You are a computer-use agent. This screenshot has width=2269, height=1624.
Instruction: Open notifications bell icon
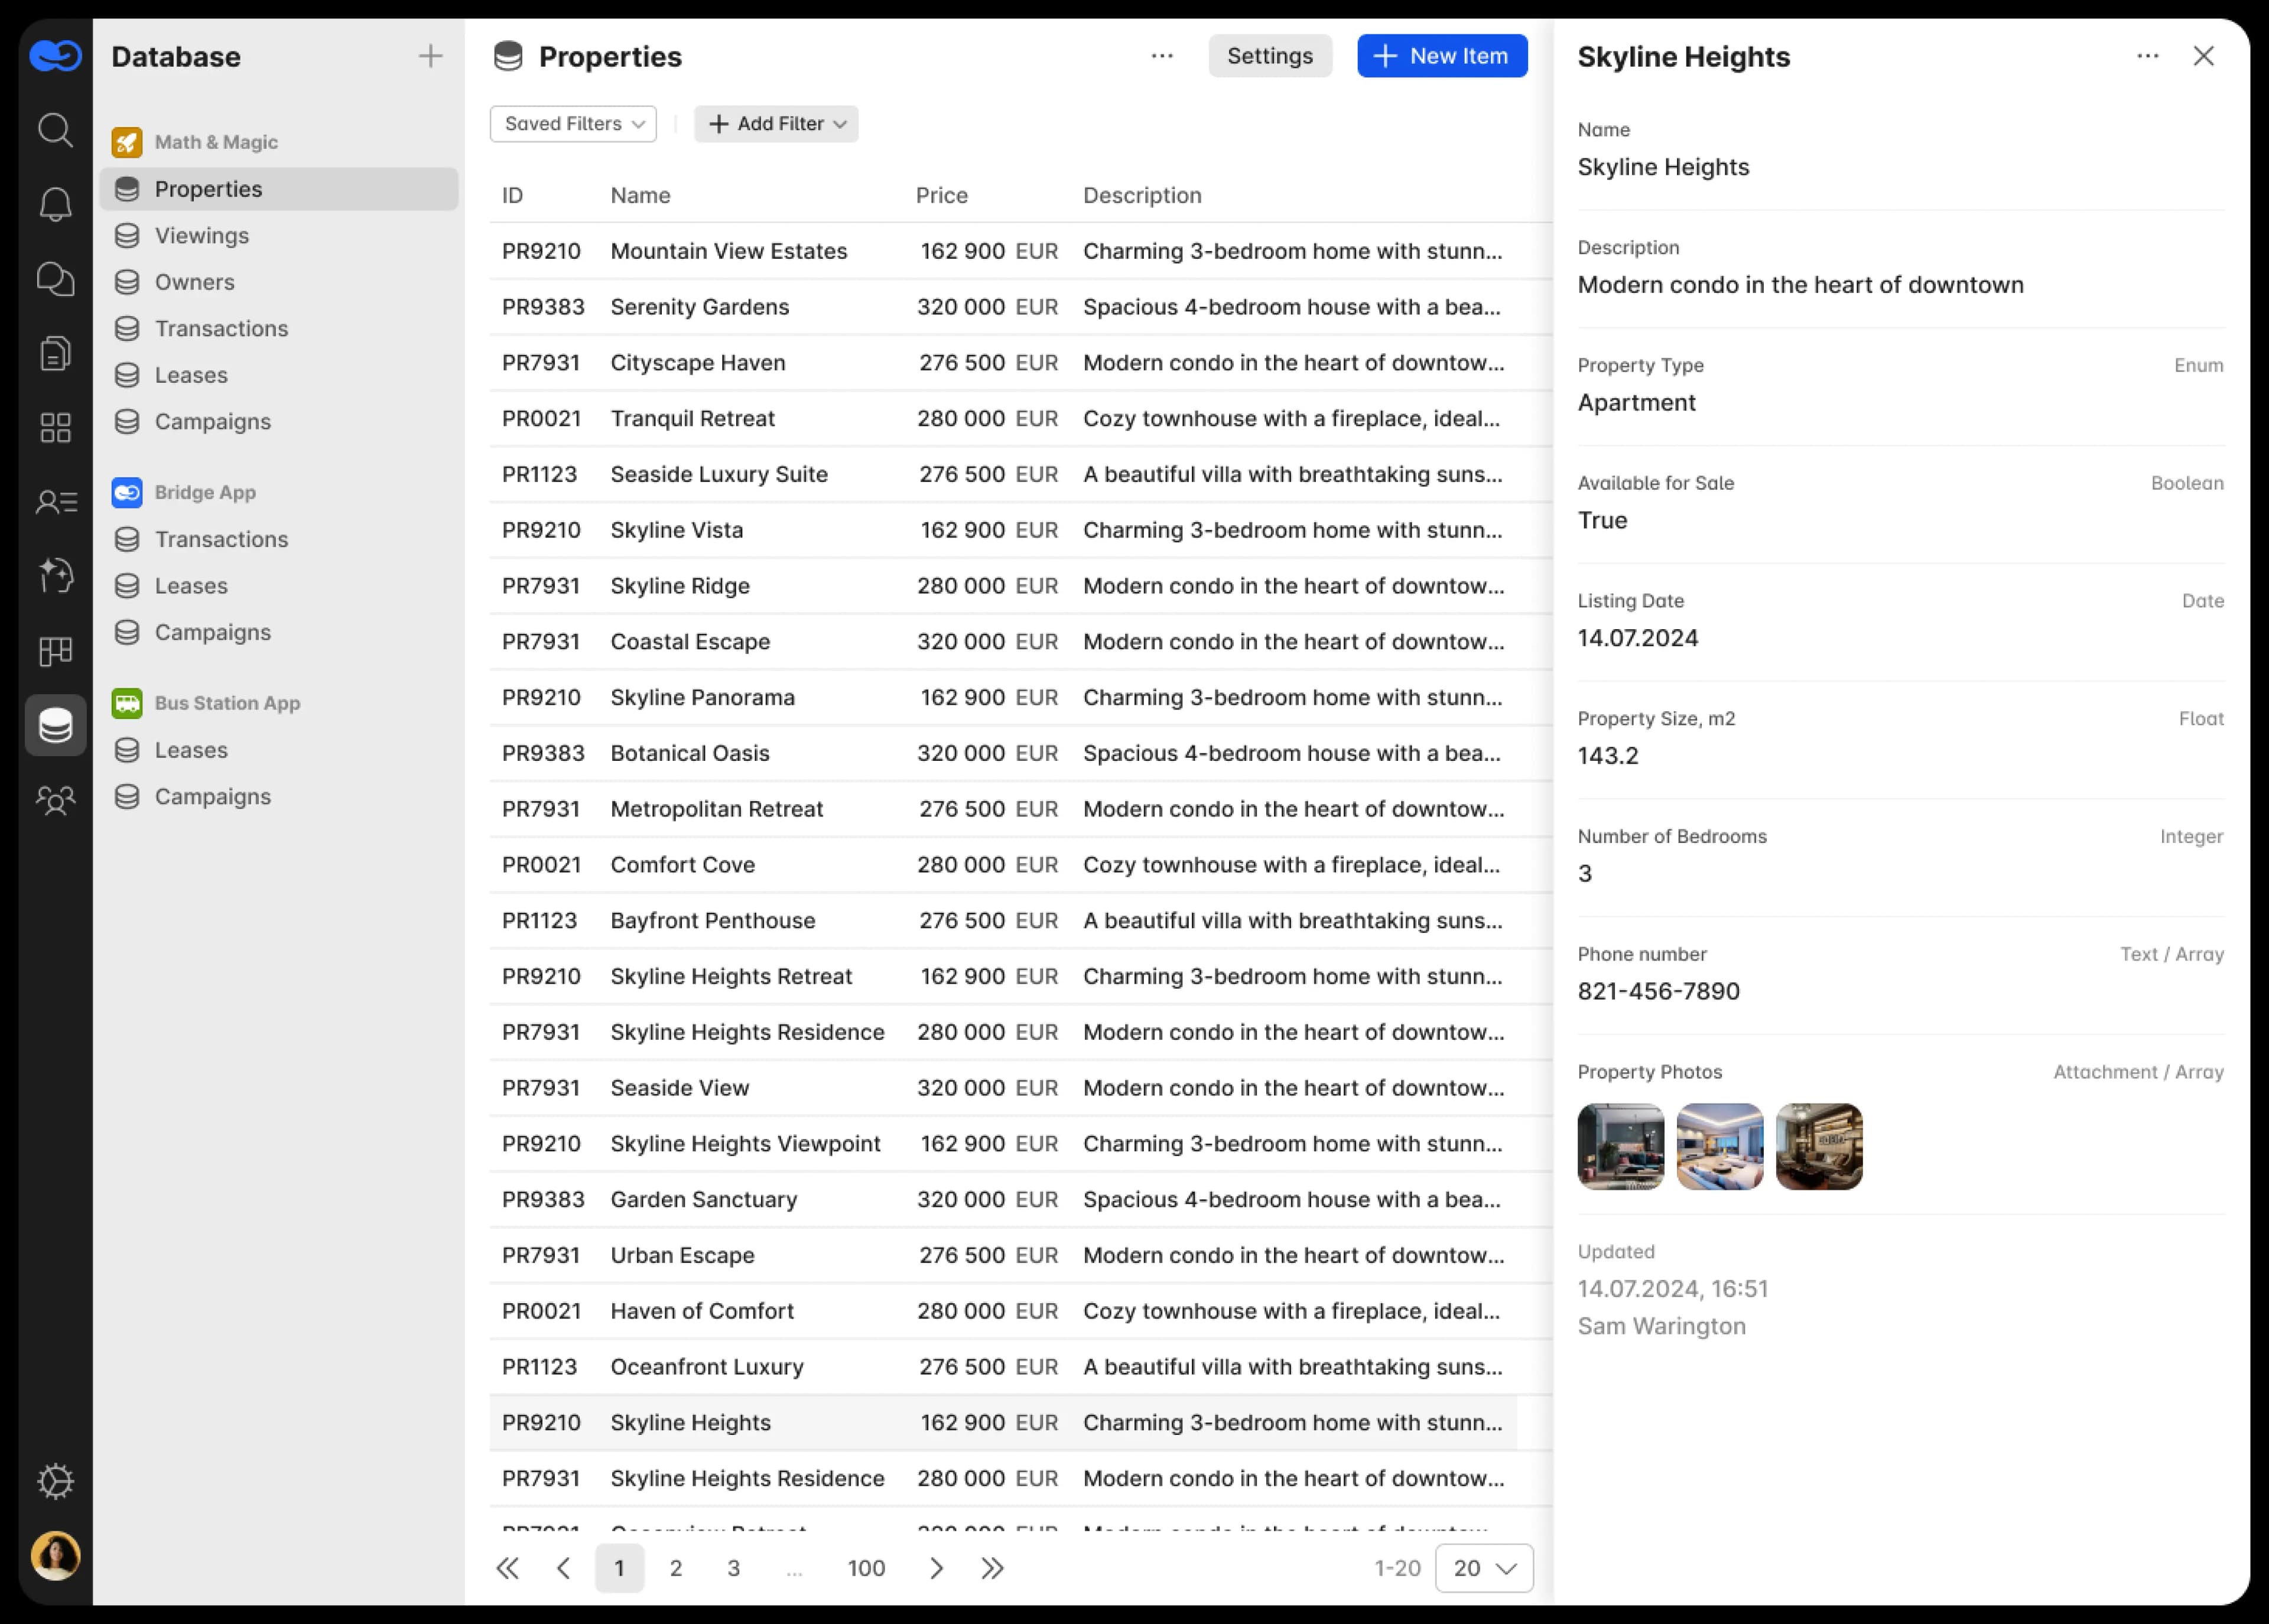click(55, 204)
